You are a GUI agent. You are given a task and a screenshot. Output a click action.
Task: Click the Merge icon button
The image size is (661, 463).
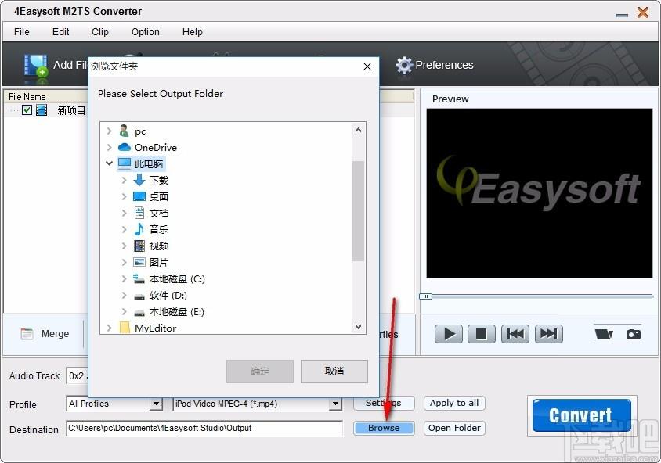[45, 334]
